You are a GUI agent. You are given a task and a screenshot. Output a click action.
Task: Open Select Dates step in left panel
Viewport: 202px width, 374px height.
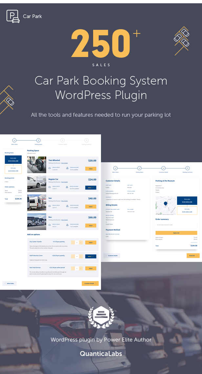pos(14,140)
